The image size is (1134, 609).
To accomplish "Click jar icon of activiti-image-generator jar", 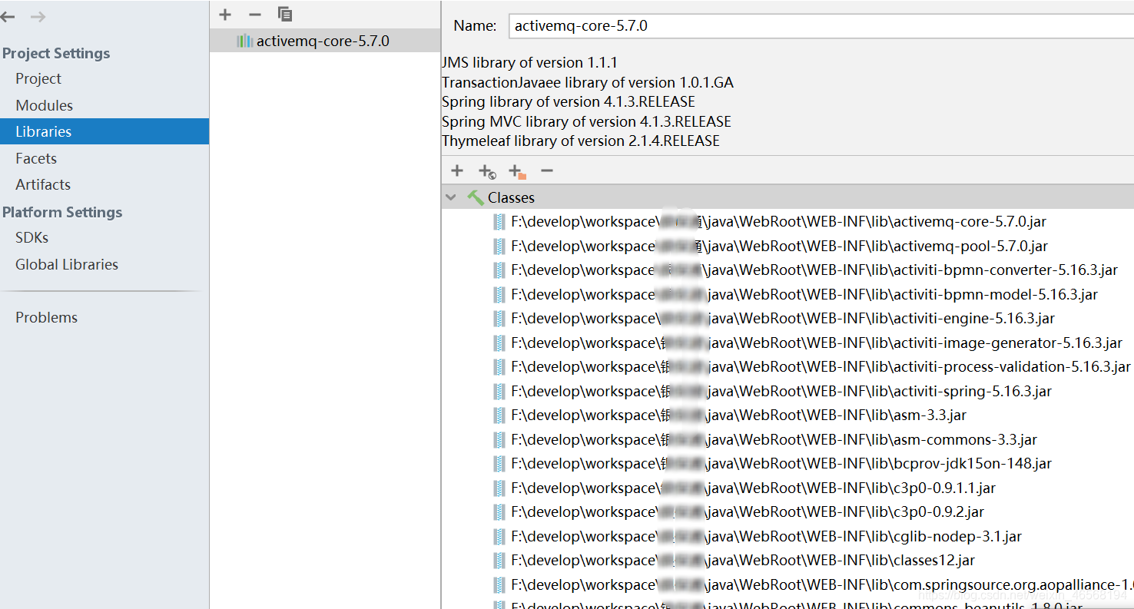I will [x=500, y=343].
